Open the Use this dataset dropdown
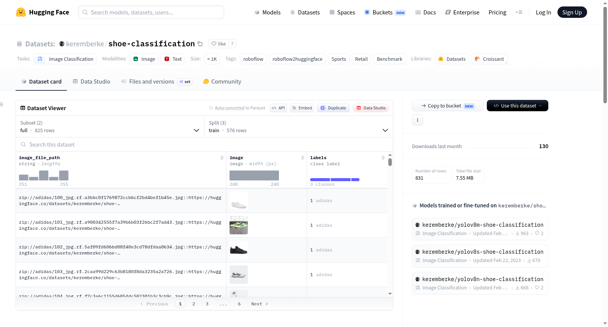 coord(517,106)
